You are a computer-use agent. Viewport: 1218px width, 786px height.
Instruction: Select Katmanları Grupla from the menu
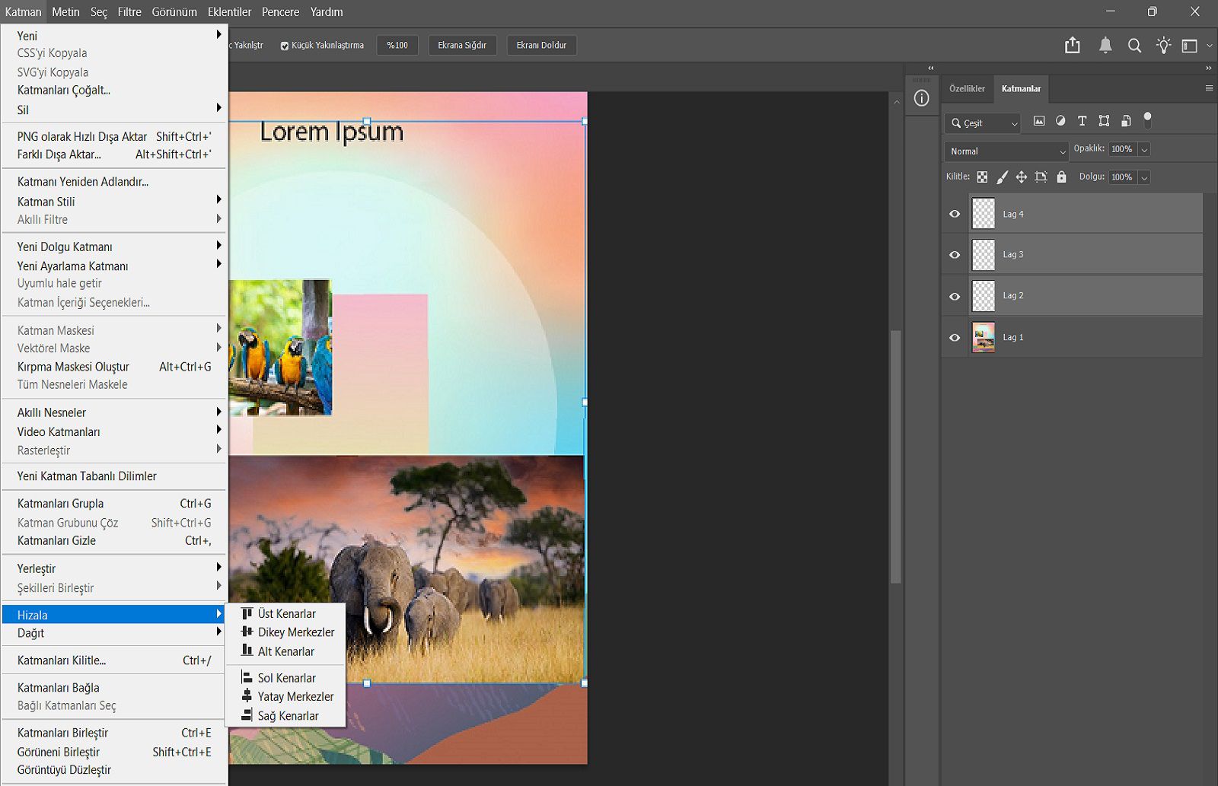pos(61,504)
